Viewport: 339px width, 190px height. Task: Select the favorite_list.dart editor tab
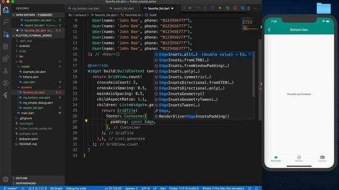click(159, 8)
